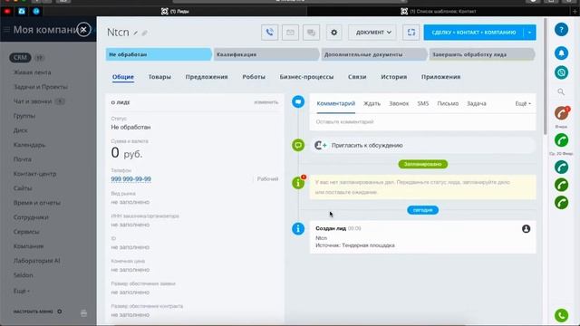This screenshot has width=580, height=326.
Task: Open CRM in the left menu
Action: coord(20,58)
